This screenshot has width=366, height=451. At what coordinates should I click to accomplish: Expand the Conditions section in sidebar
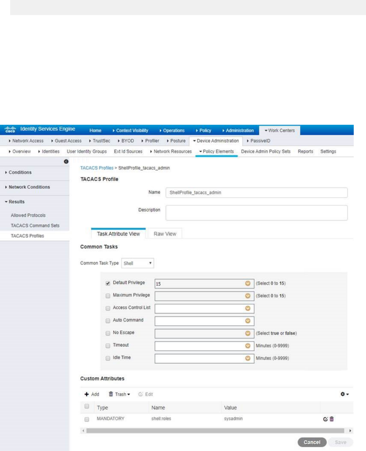pyautogui.click(x=20, y=172)
